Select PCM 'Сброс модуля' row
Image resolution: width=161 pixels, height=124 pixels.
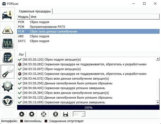tap(88, 22)
